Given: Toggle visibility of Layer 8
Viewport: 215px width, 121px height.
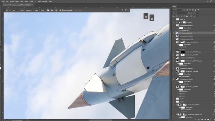Looking at the screenshot, I should point(173,102).
